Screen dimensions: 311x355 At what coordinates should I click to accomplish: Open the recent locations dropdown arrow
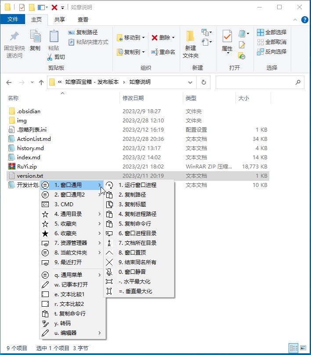pyautogui.click(x=32, y=82)
